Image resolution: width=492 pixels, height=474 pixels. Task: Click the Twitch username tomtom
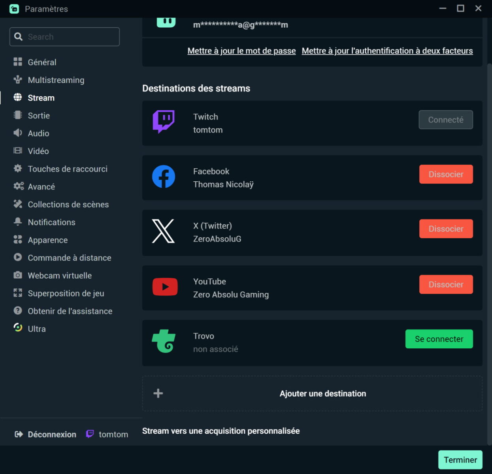pyautogui.click(x=208, y=130)
